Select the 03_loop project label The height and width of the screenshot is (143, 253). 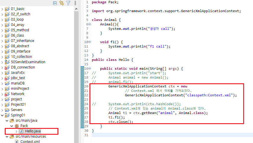tap(17, 19)
